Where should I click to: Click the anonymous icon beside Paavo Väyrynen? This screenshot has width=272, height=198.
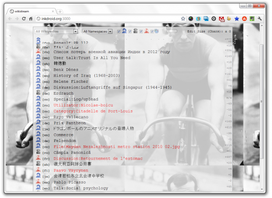tap(38, 170)
